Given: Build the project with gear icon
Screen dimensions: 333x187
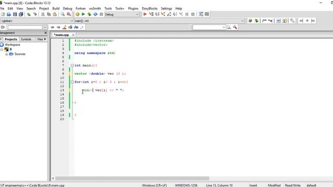Looking at the screenshot, I should click(x=78, y=14).
